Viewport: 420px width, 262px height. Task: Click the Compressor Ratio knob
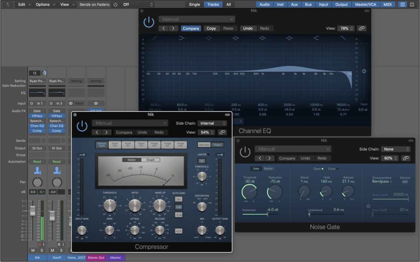coord(135,206)
